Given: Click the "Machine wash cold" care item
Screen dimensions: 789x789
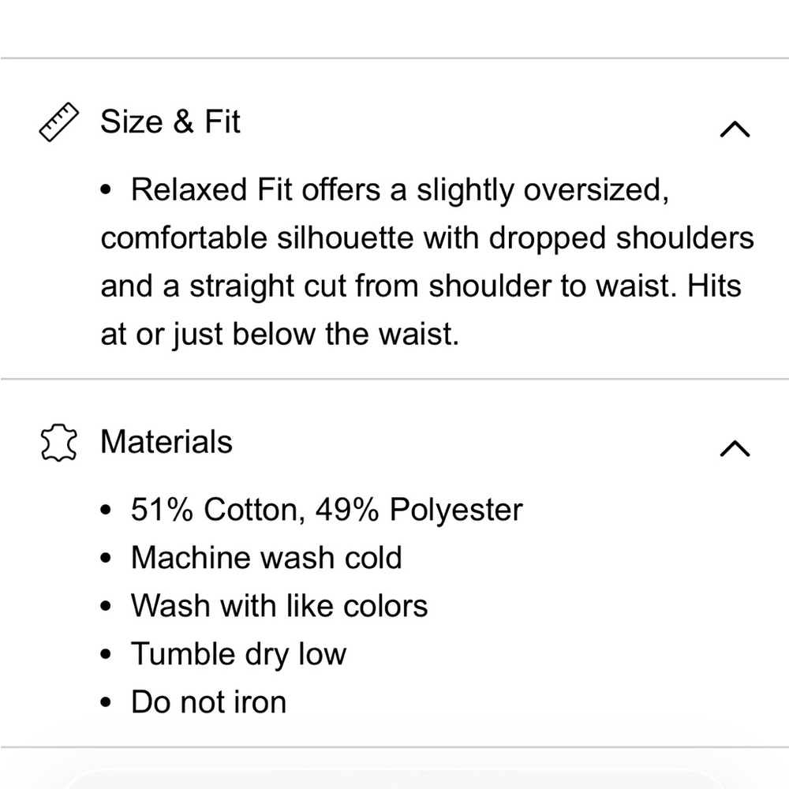Looking at the screenshot, I should pos(267,558).
